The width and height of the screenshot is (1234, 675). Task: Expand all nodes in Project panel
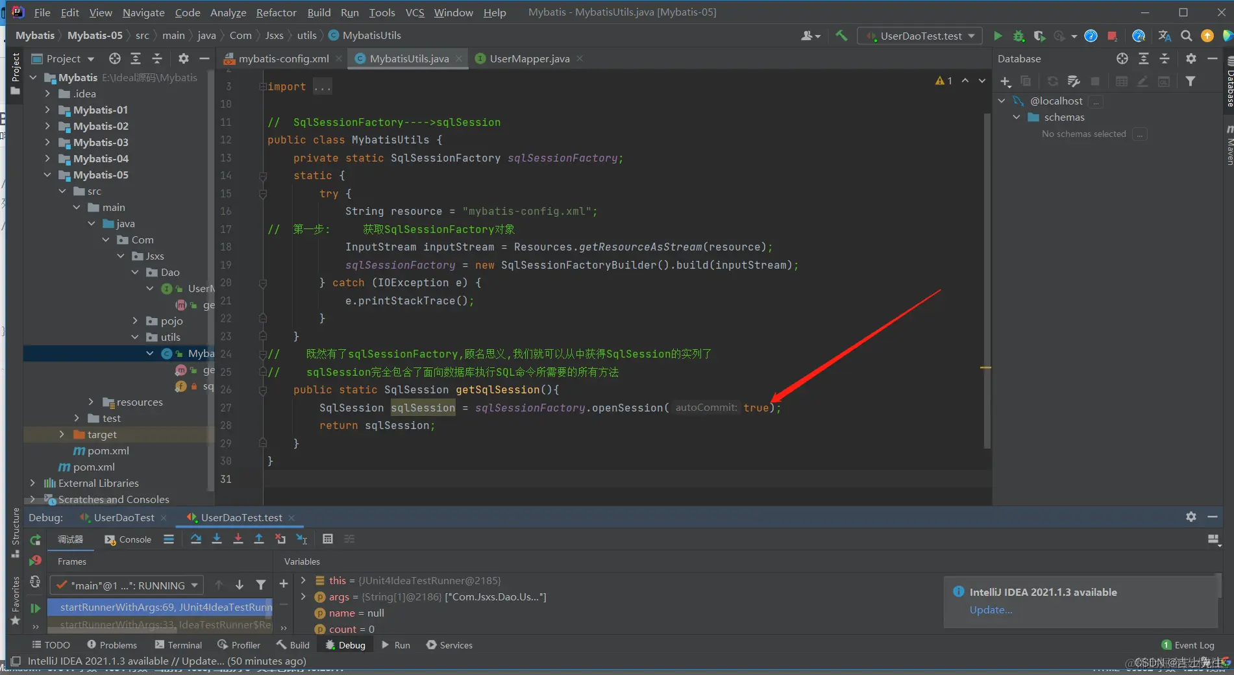point(136,58)
